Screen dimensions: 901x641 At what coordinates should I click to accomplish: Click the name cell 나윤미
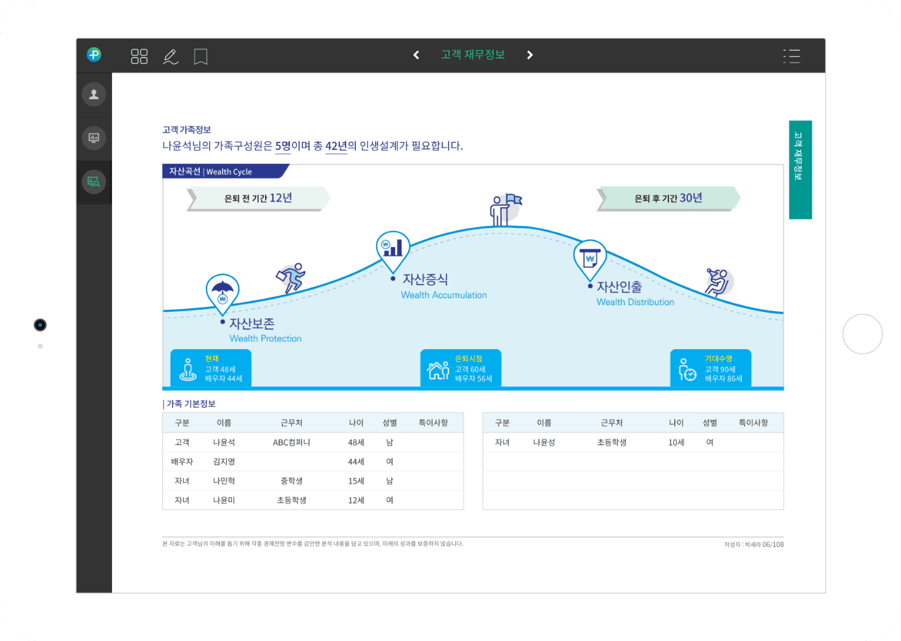224,500
